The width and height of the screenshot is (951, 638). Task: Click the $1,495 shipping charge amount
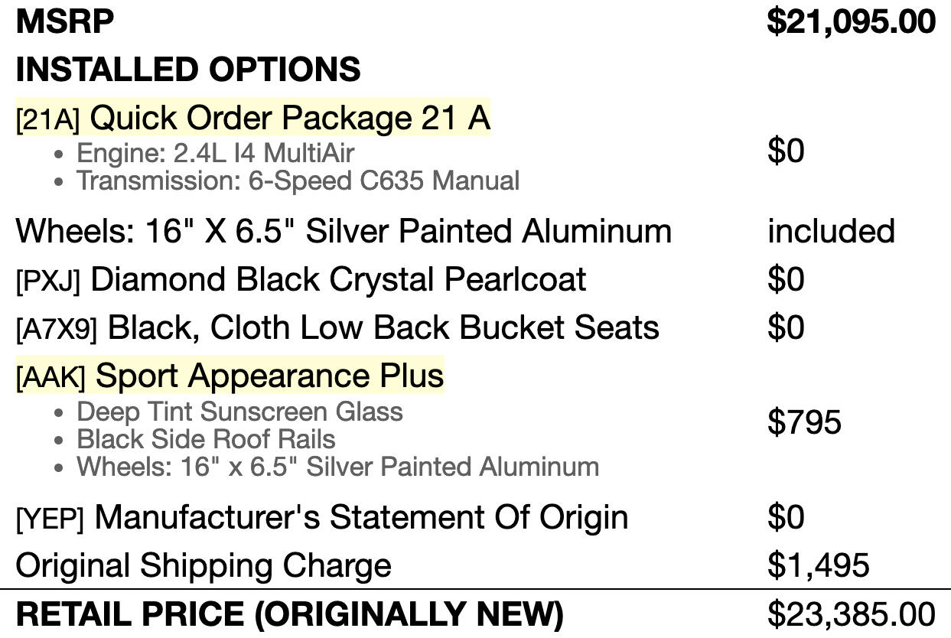tap(818, 565)
